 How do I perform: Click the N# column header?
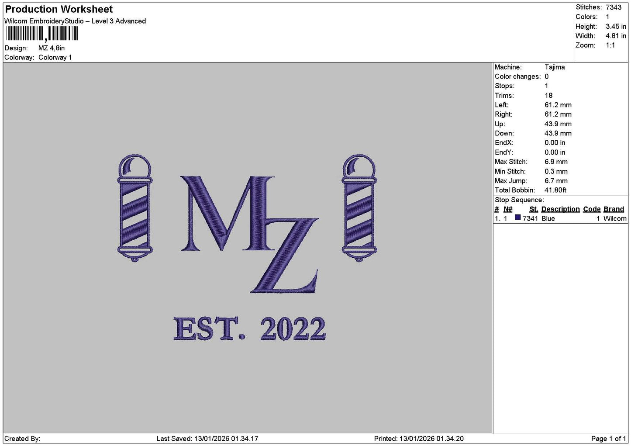(x=508, y=209)
